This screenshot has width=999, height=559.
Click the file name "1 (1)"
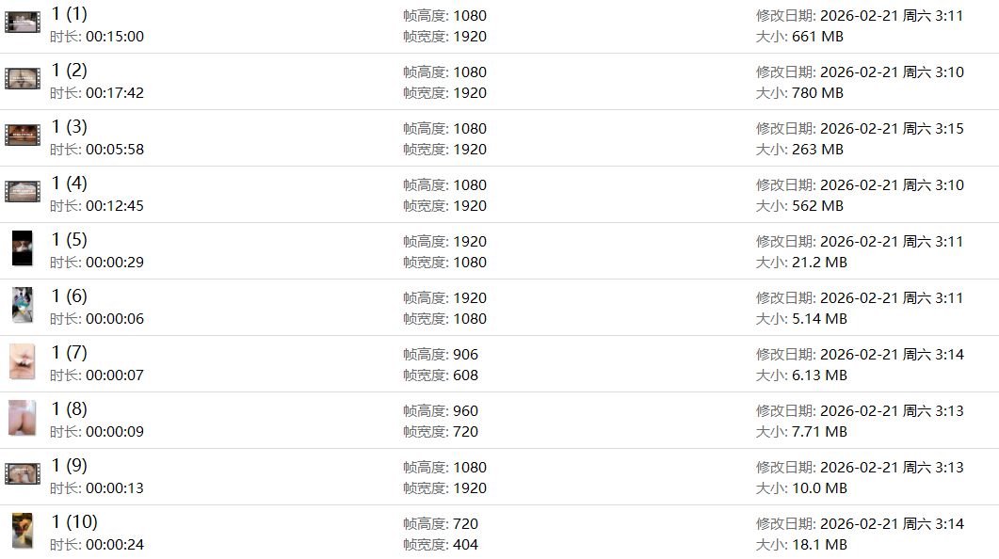pyautogui.click(x=69, y=14)
